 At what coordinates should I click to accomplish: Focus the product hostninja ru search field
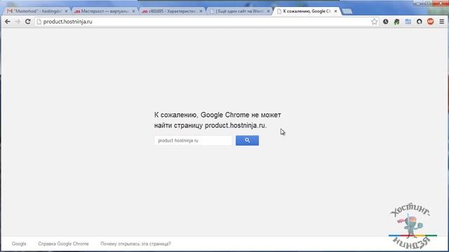point(193,140)
